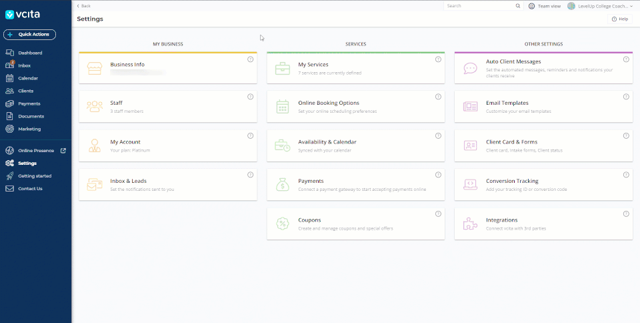Click the Email Templates newspaper icon
The height and width of the screenshot is (323, 640).
(x=470, y=107)
